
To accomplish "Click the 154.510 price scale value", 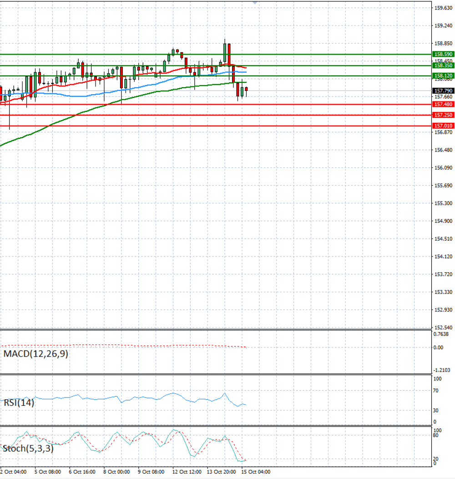I will pos(443,238).
